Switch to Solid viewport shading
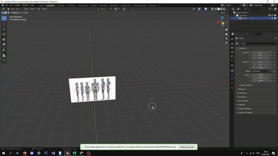 218,9
